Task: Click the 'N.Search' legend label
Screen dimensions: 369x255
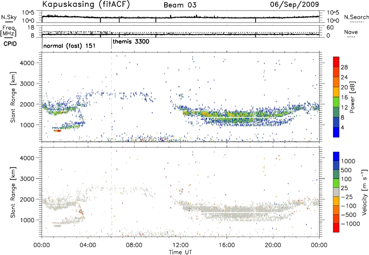Action: (356, 17)
